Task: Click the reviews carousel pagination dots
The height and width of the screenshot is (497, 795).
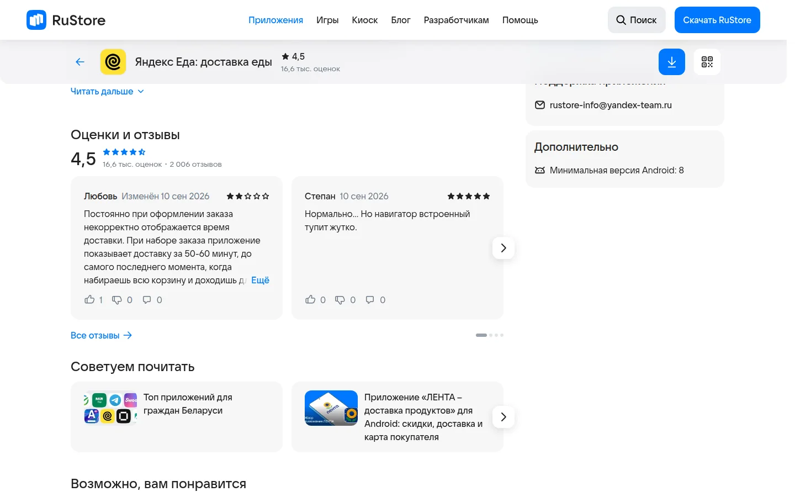Action: click(490, 335)
